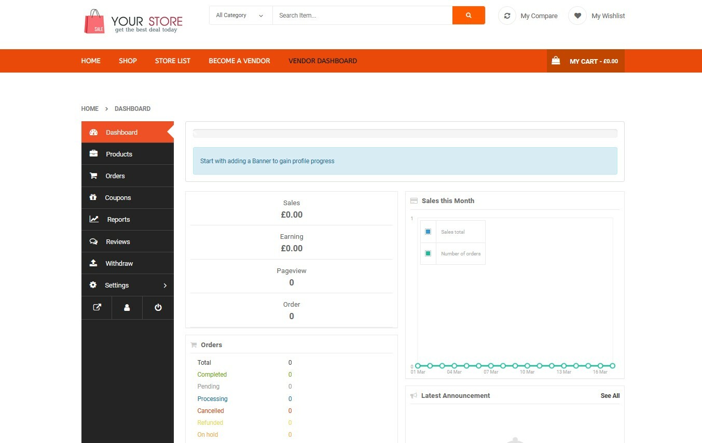Click the add a Banner notice

coord(405,161)
